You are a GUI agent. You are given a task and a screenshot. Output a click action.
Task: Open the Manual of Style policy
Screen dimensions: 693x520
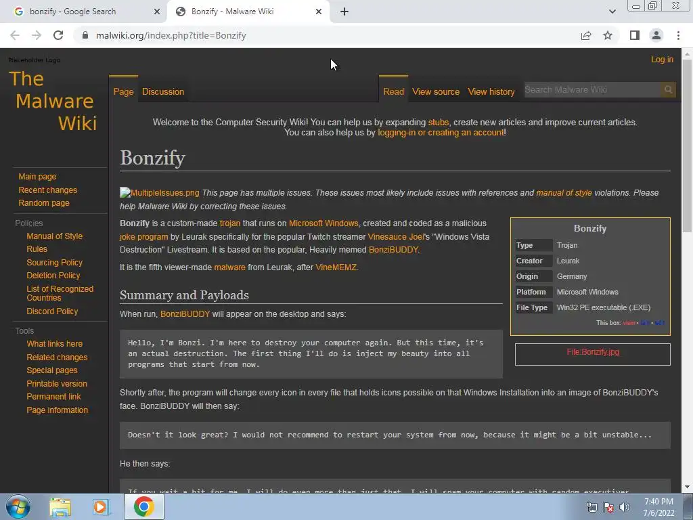pyautogui.click(x=54, y=236)
